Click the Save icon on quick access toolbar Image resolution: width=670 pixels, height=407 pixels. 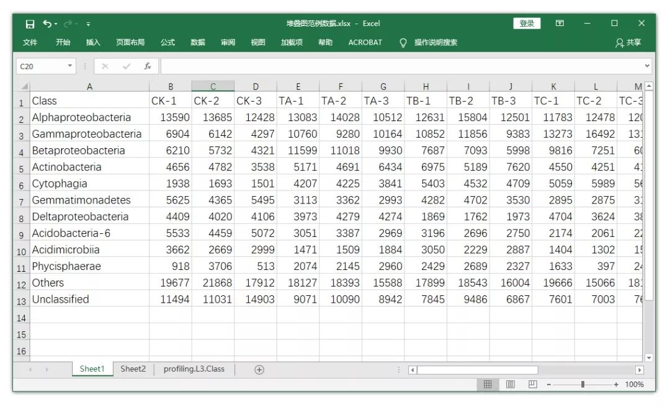coord(29,23)
